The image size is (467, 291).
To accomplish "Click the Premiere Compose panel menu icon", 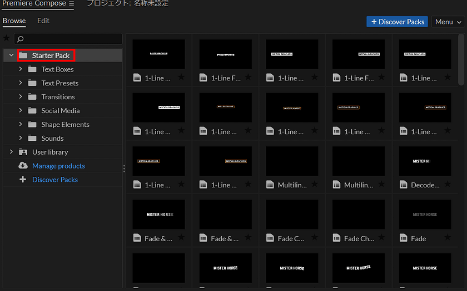I will point(71,3).
